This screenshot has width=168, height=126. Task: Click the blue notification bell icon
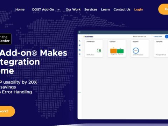click(167, 36)
